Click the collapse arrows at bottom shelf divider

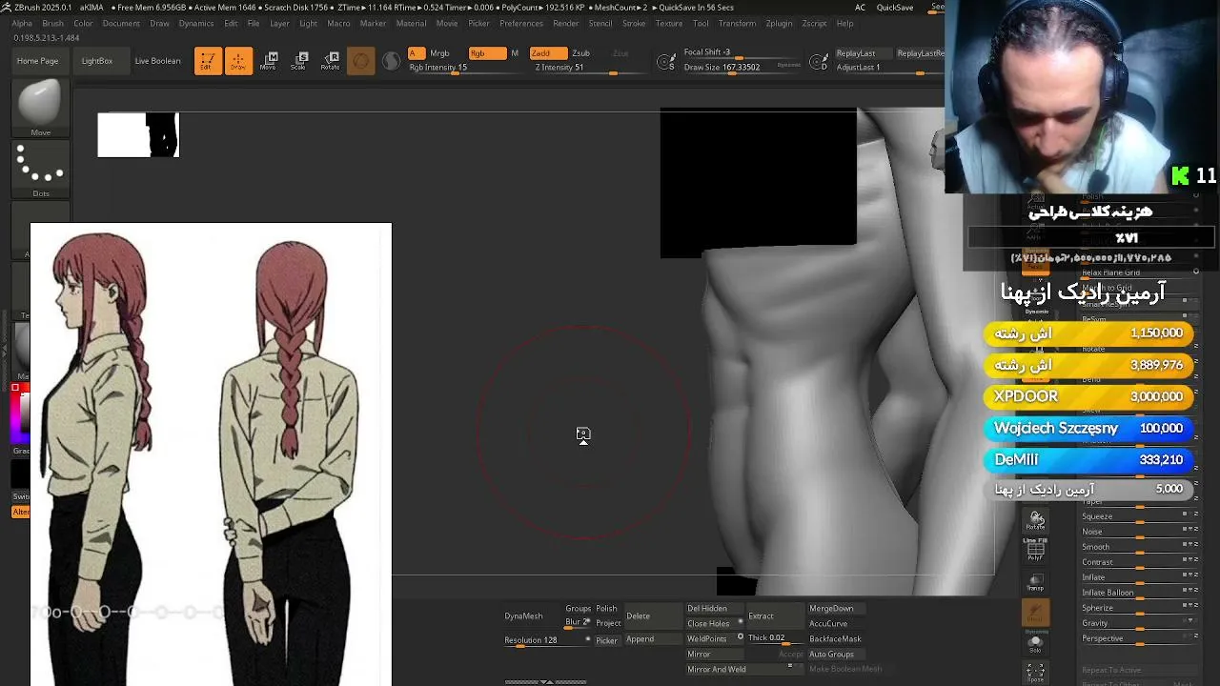pos(545,682)
